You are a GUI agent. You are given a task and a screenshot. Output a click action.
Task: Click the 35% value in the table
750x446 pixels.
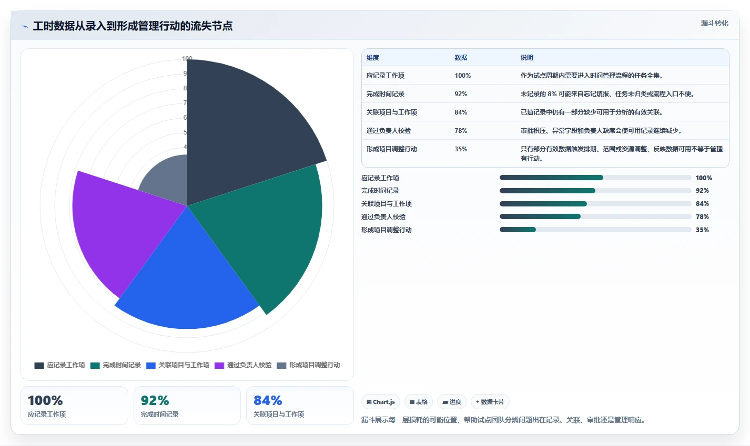click(x=461, y=149)
